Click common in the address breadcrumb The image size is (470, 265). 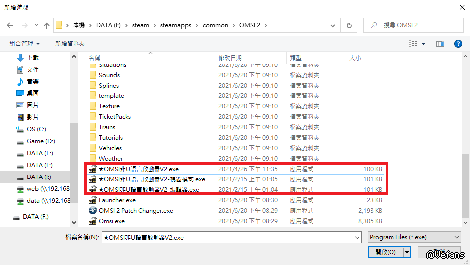(215, 25)
